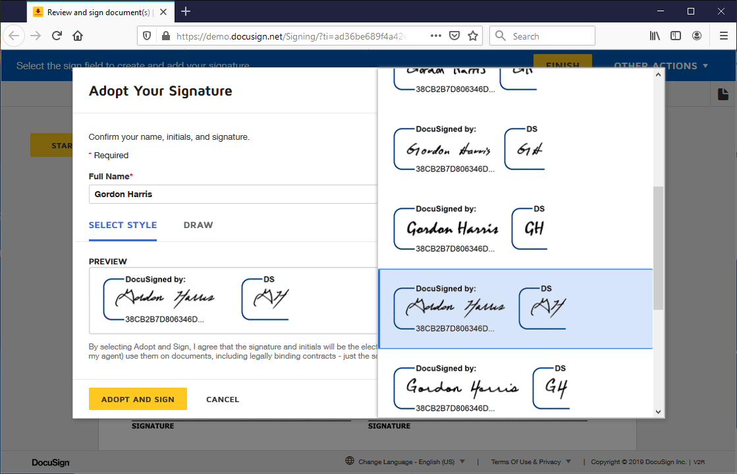737x474 pixels.
Task: Click the padlock site security icon
Action: (165, 36)
